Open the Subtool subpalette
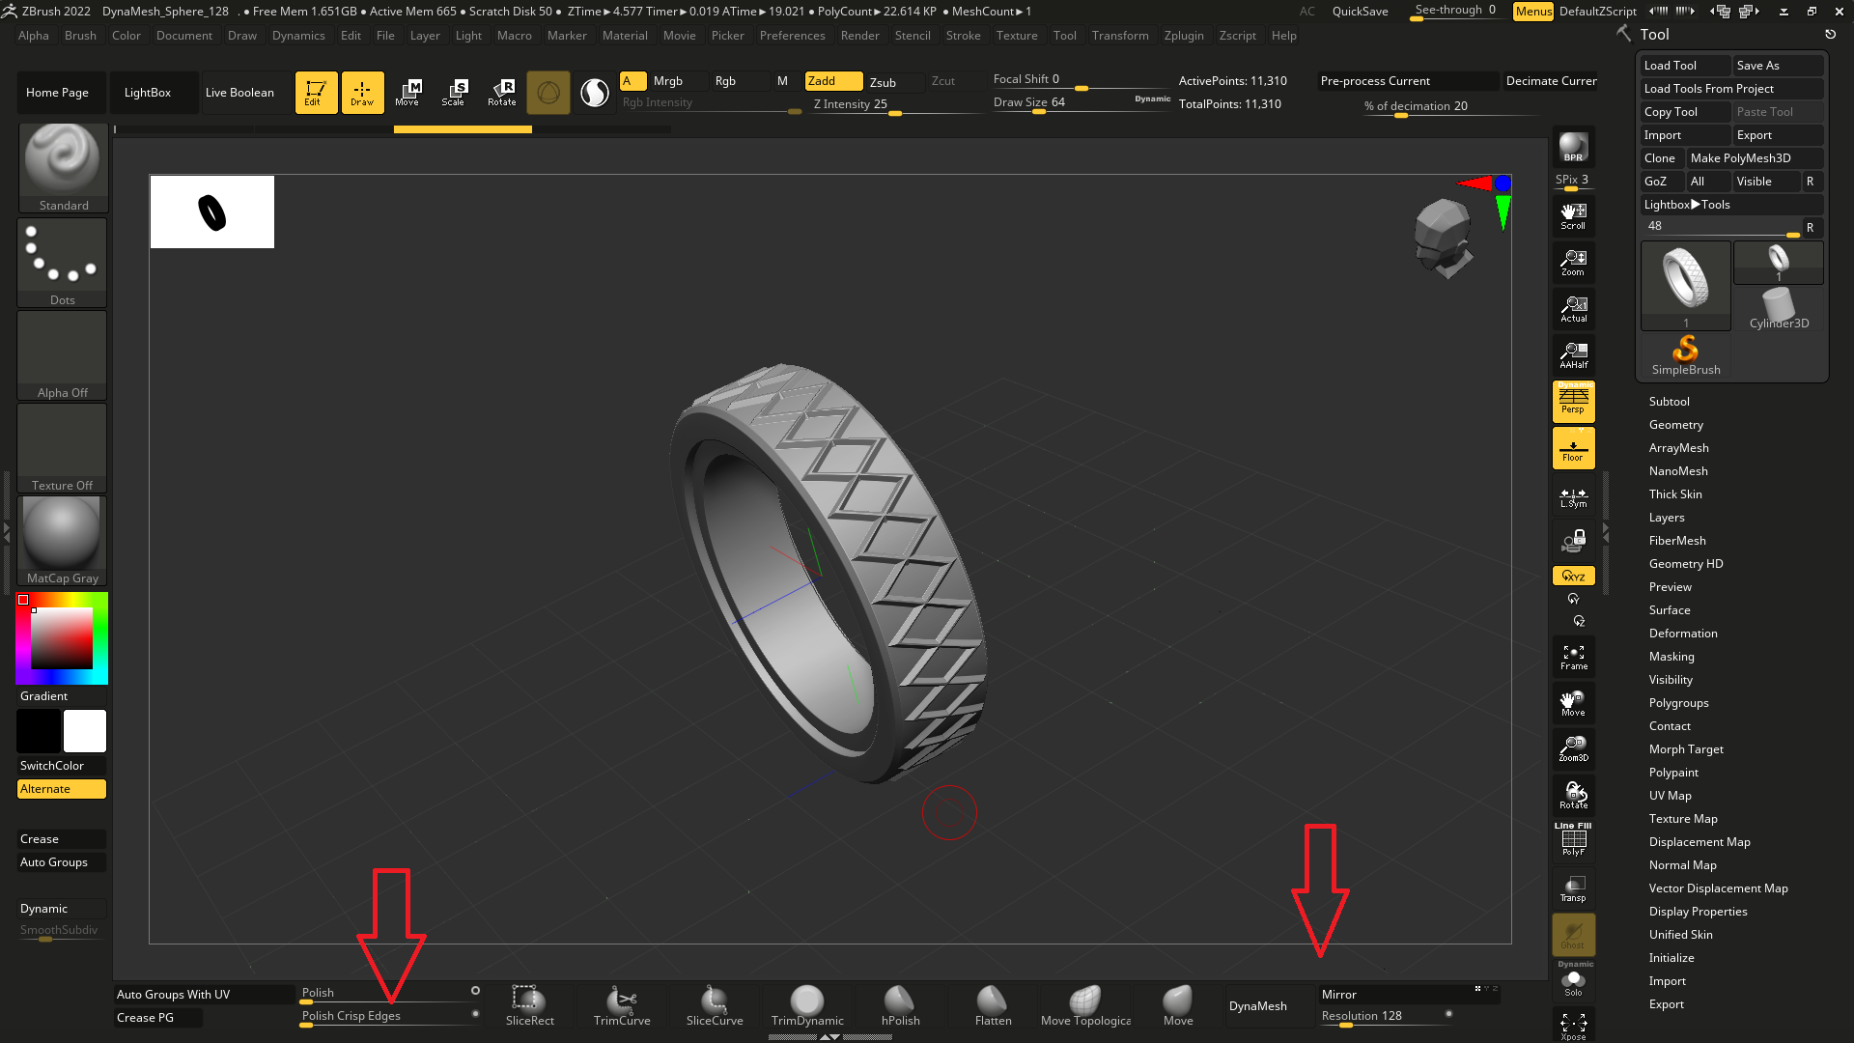This screenshot has width=1854, height=1043. [1669, 402]
